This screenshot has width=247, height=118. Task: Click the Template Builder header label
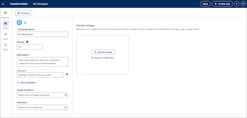(x=19, y=4)
